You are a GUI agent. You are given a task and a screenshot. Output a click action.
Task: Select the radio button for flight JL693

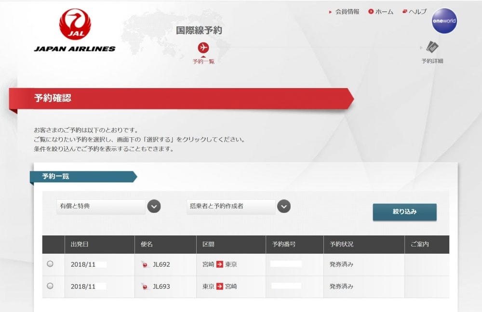tap(50, 286)
